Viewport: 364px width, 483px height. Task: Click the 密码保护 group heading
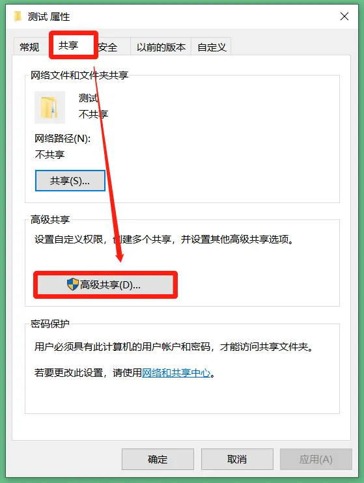pos(50,324)
